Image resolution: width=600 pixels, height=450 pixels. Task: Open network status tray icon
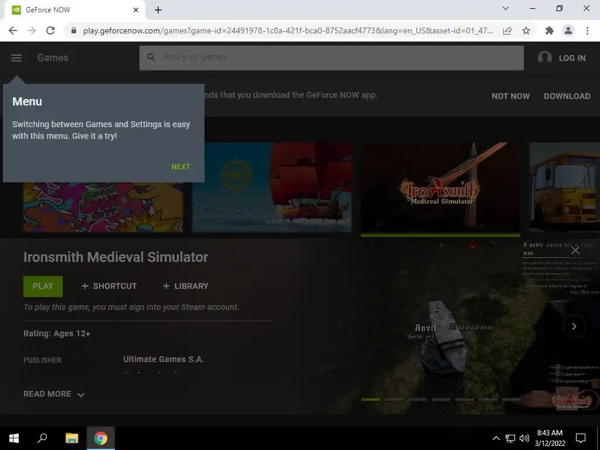(510, 438)
